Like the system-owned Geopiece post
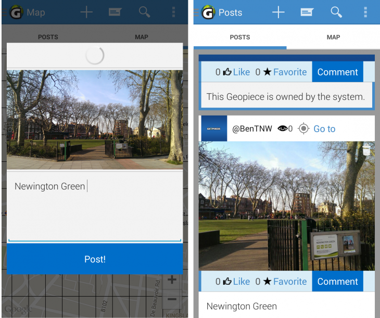This screenshot has height=318, width=380. (x=236, y=72)
